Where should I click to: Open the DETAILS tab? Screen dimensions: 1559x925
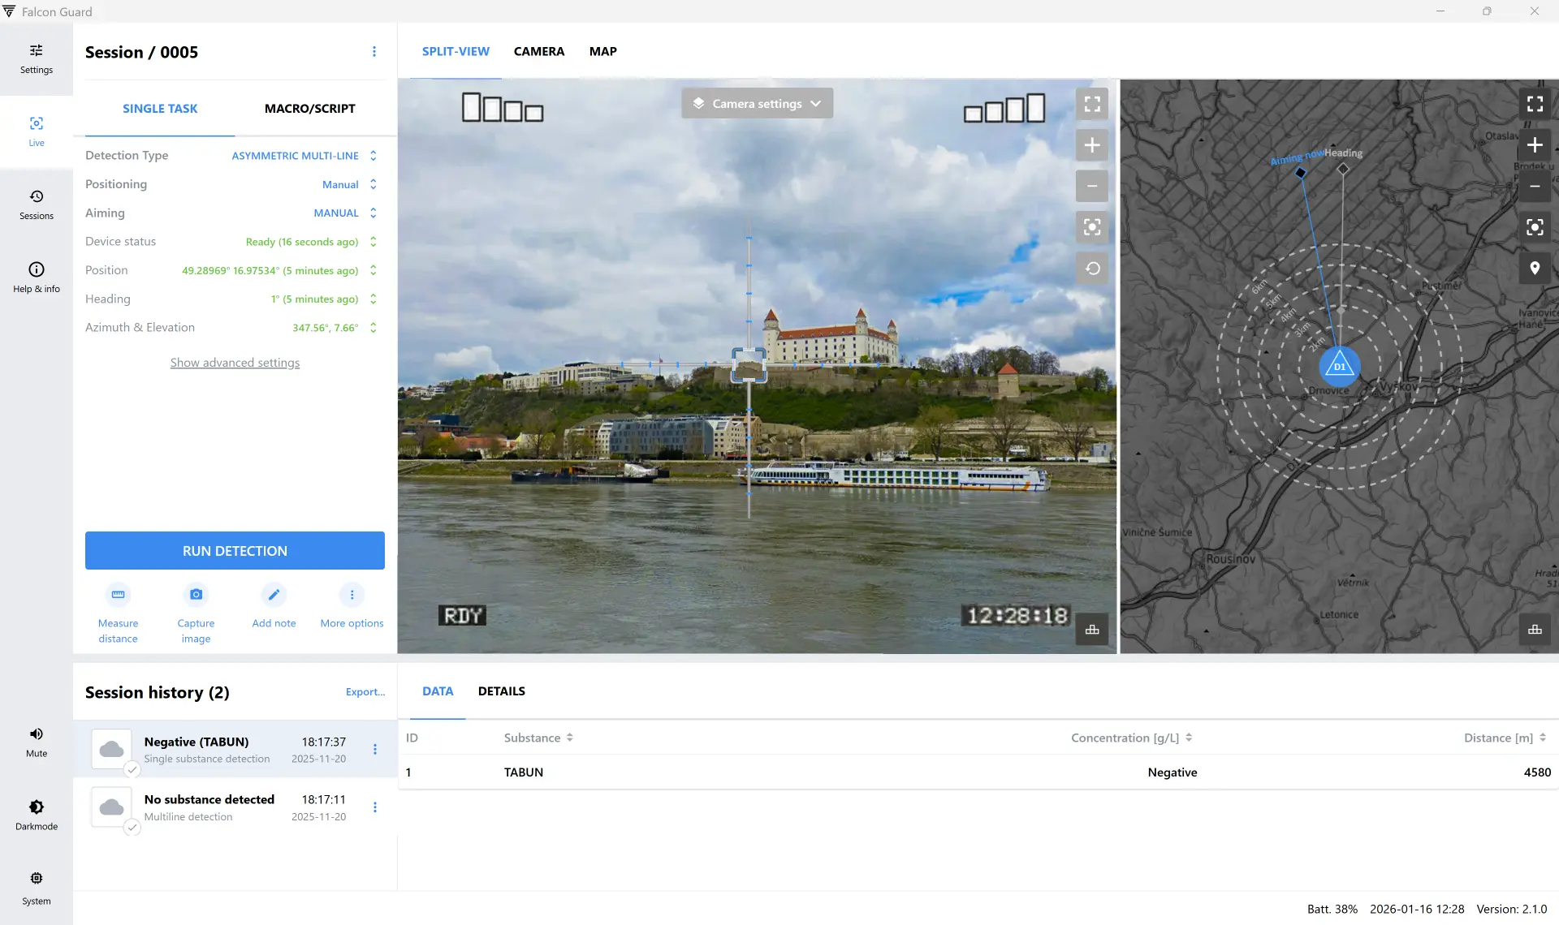pyautogui.click(x=502, y=691)
